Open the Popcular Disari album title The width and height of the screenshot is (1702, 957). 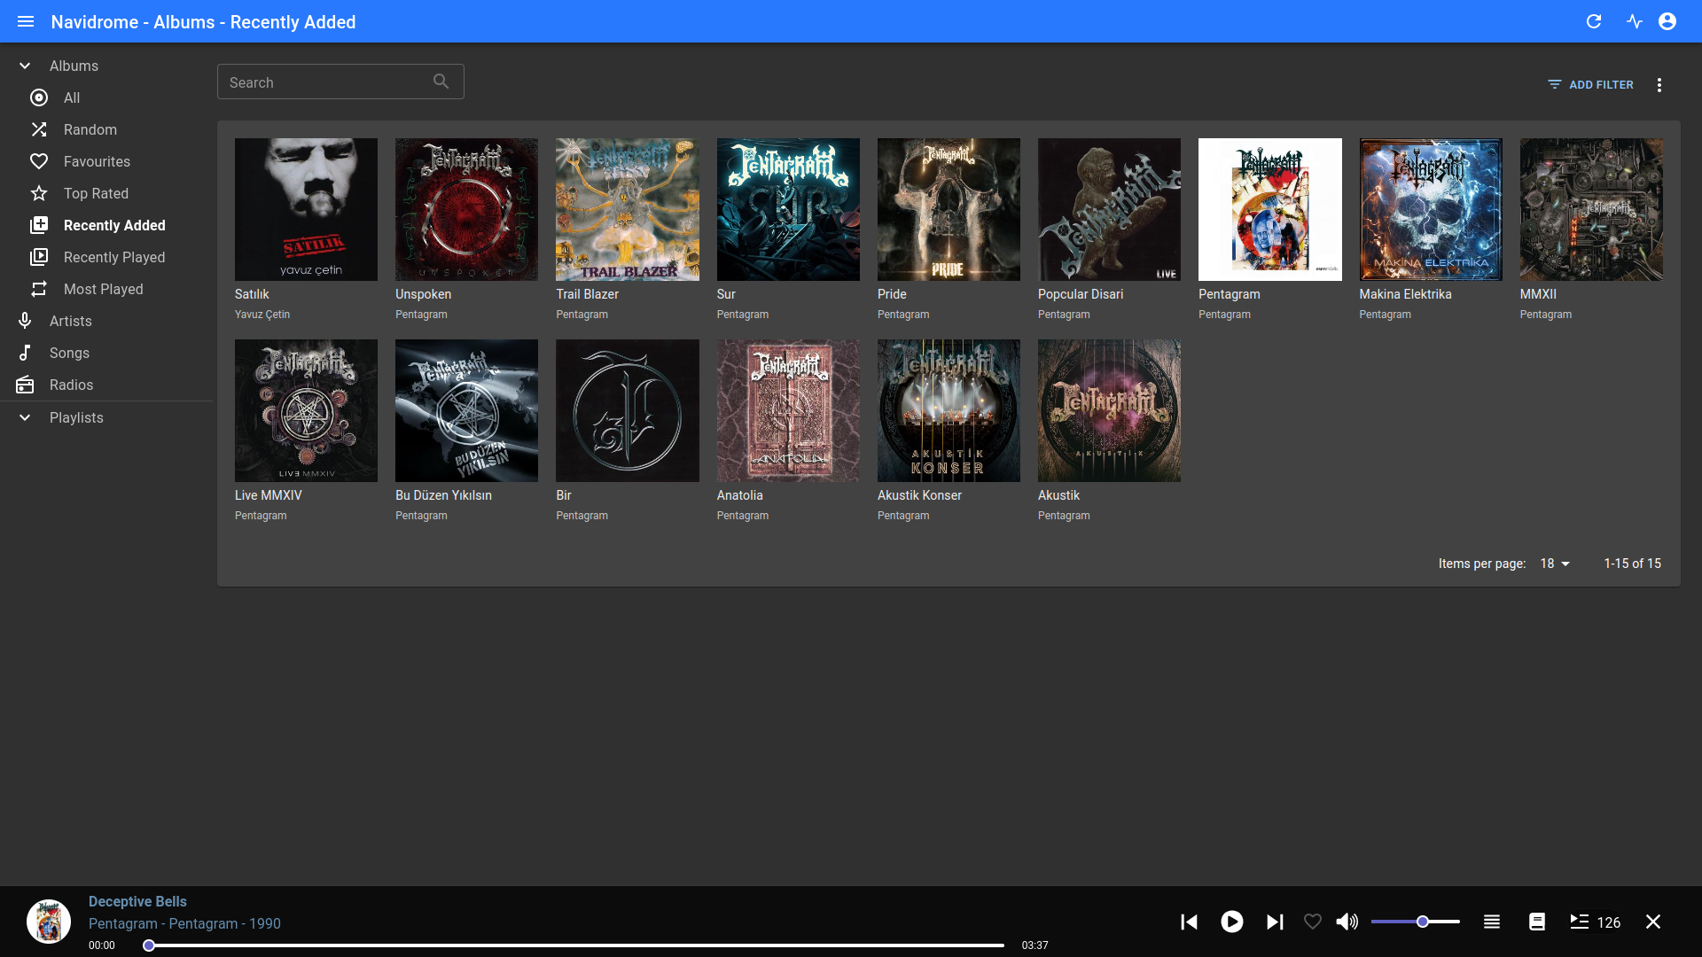tap(1081, 294)
